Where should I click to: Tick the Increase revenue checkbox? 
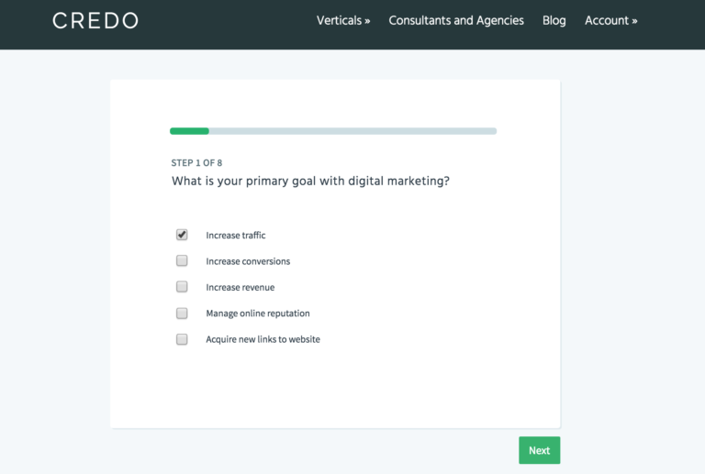pos(182,287)
